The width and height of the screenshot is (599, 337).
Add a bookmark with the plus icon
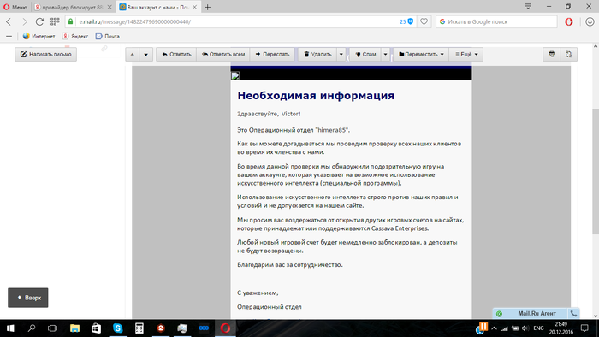point(9,36)
